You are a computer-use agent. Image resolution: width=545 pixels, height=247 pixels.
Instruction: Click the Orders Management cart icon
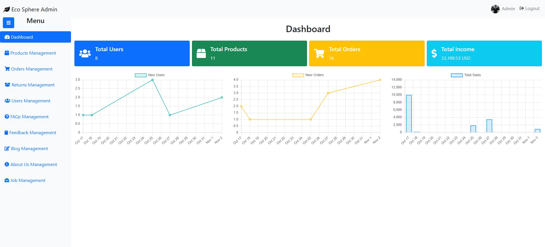point(7,69)
